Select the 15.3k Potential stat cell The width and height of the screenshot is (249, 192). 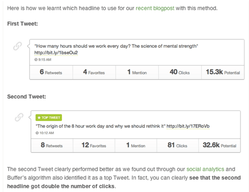point(223,72)
